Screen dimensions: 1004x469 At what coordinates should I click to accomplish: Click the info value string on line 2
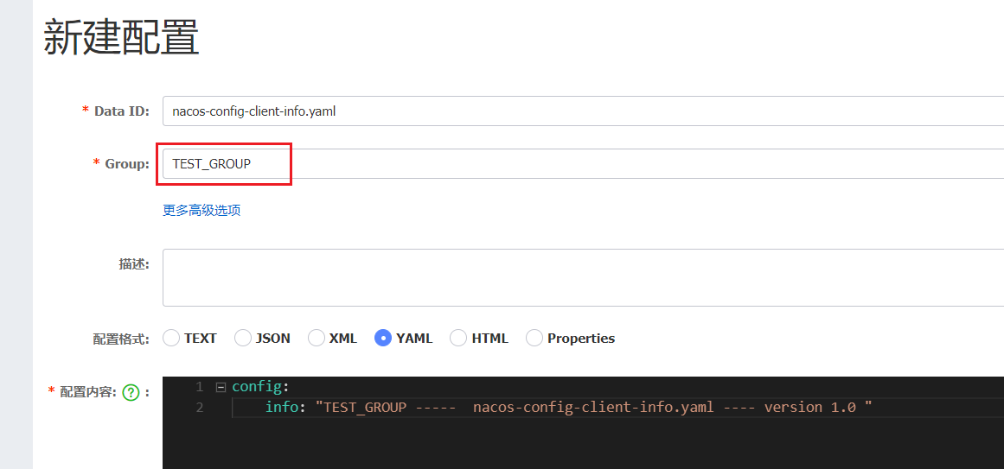(594, 407)
